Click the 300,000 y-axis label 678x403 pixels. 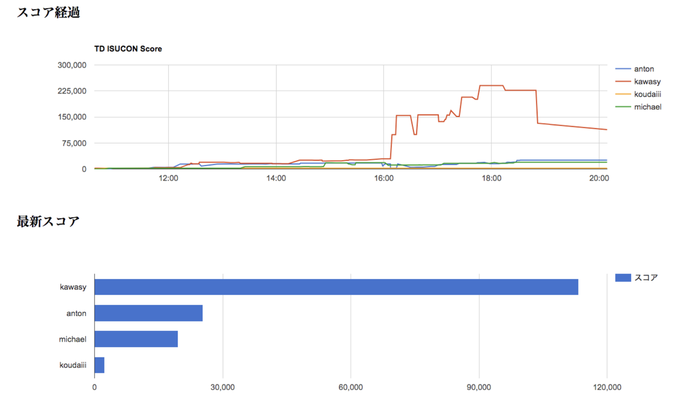click(x=72, y=65)
